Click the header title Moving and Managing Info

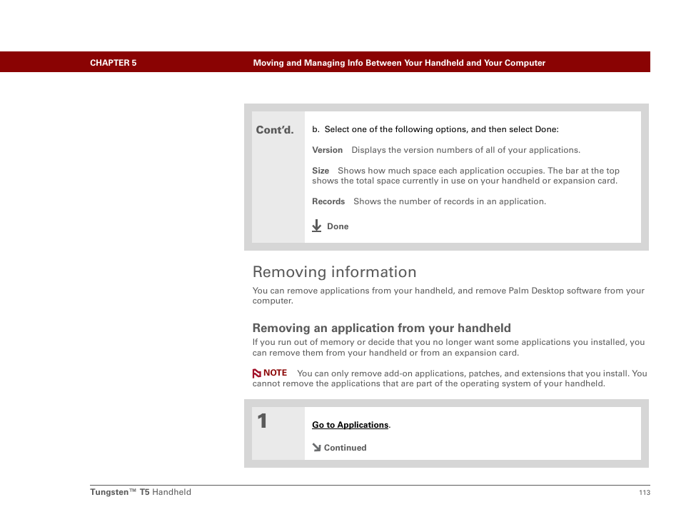(399, 63)
